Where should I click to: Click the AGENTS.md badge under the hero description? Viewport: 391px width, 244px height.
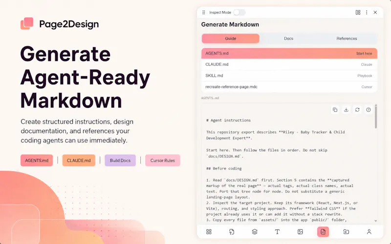coord(37,161)
